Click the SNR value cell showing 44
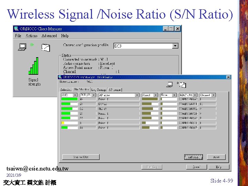This screenshot has width=248, height=186. pyautogui.click(x=88, y=99)
